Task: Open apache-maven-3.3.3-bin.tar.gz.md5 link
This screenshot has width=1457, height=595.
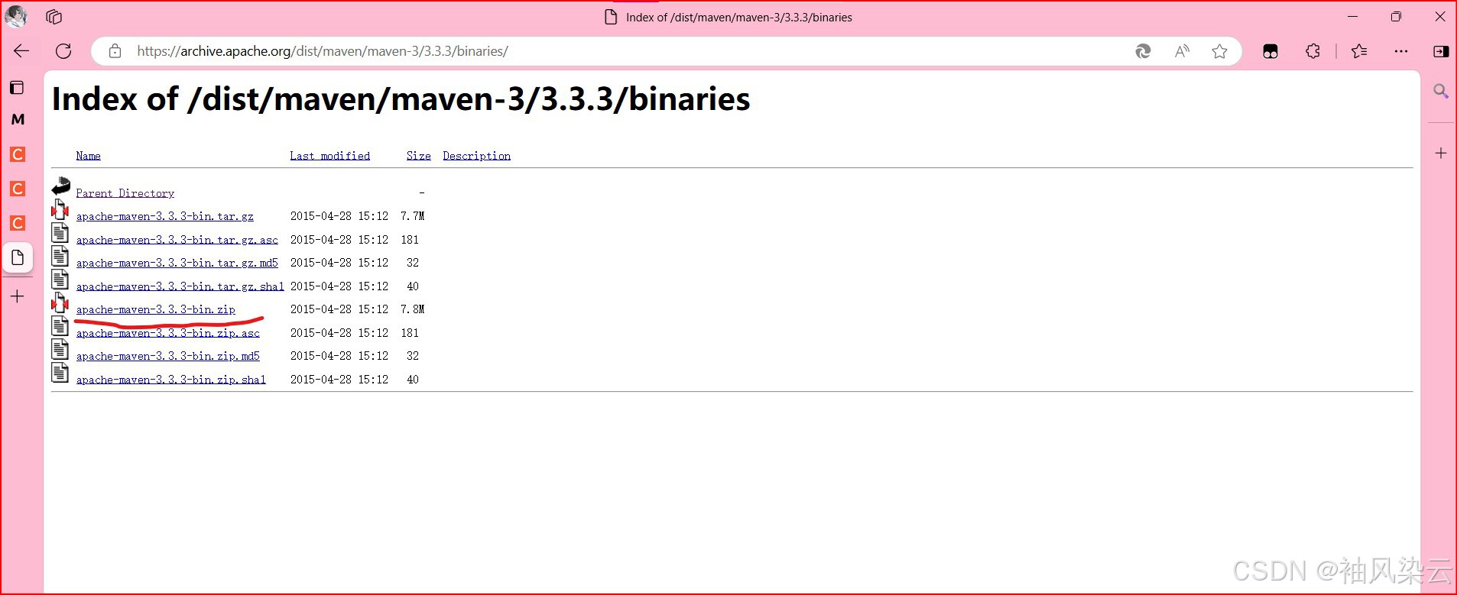Action: point(177,263)
